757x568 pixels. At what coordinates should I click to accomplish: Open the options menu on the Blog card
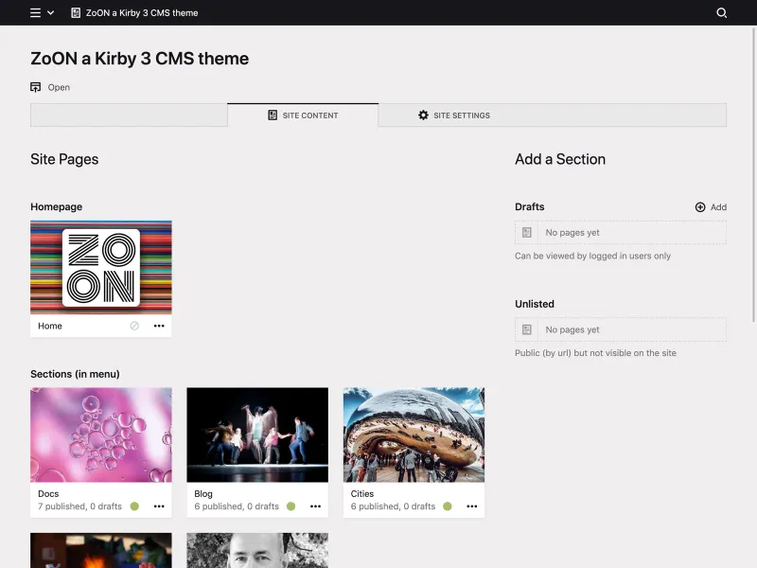315,506
